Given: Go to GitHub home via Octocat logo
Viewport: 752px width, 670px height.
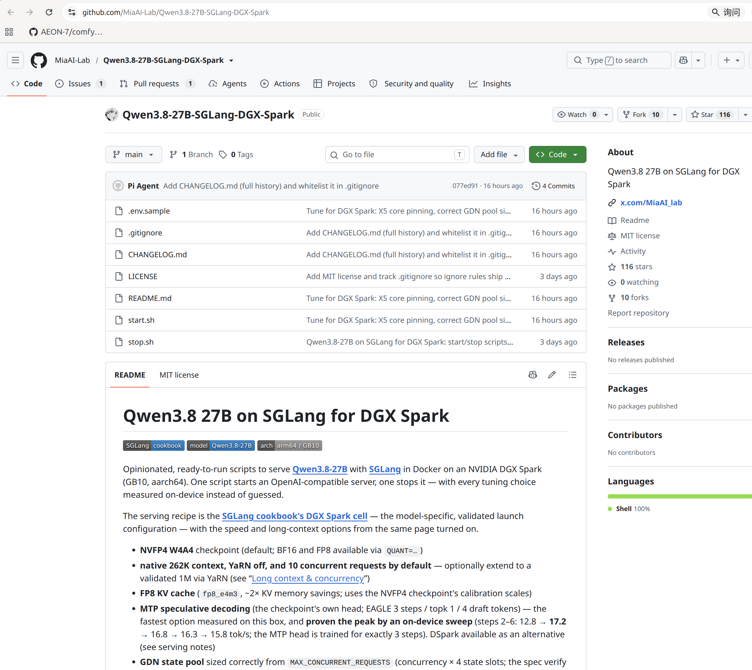Looking at the screenshot, I should [x=39, y=60].
